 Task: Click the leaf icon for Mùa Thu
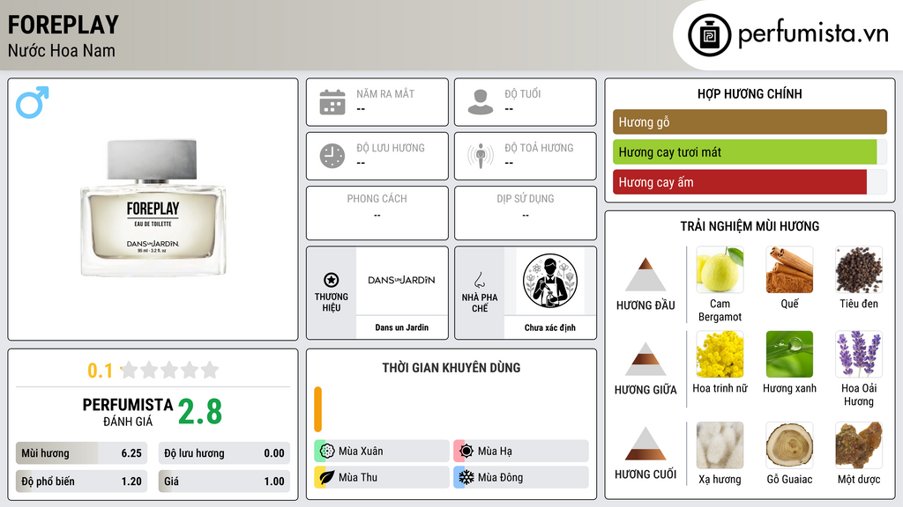[x=327, y=477]
